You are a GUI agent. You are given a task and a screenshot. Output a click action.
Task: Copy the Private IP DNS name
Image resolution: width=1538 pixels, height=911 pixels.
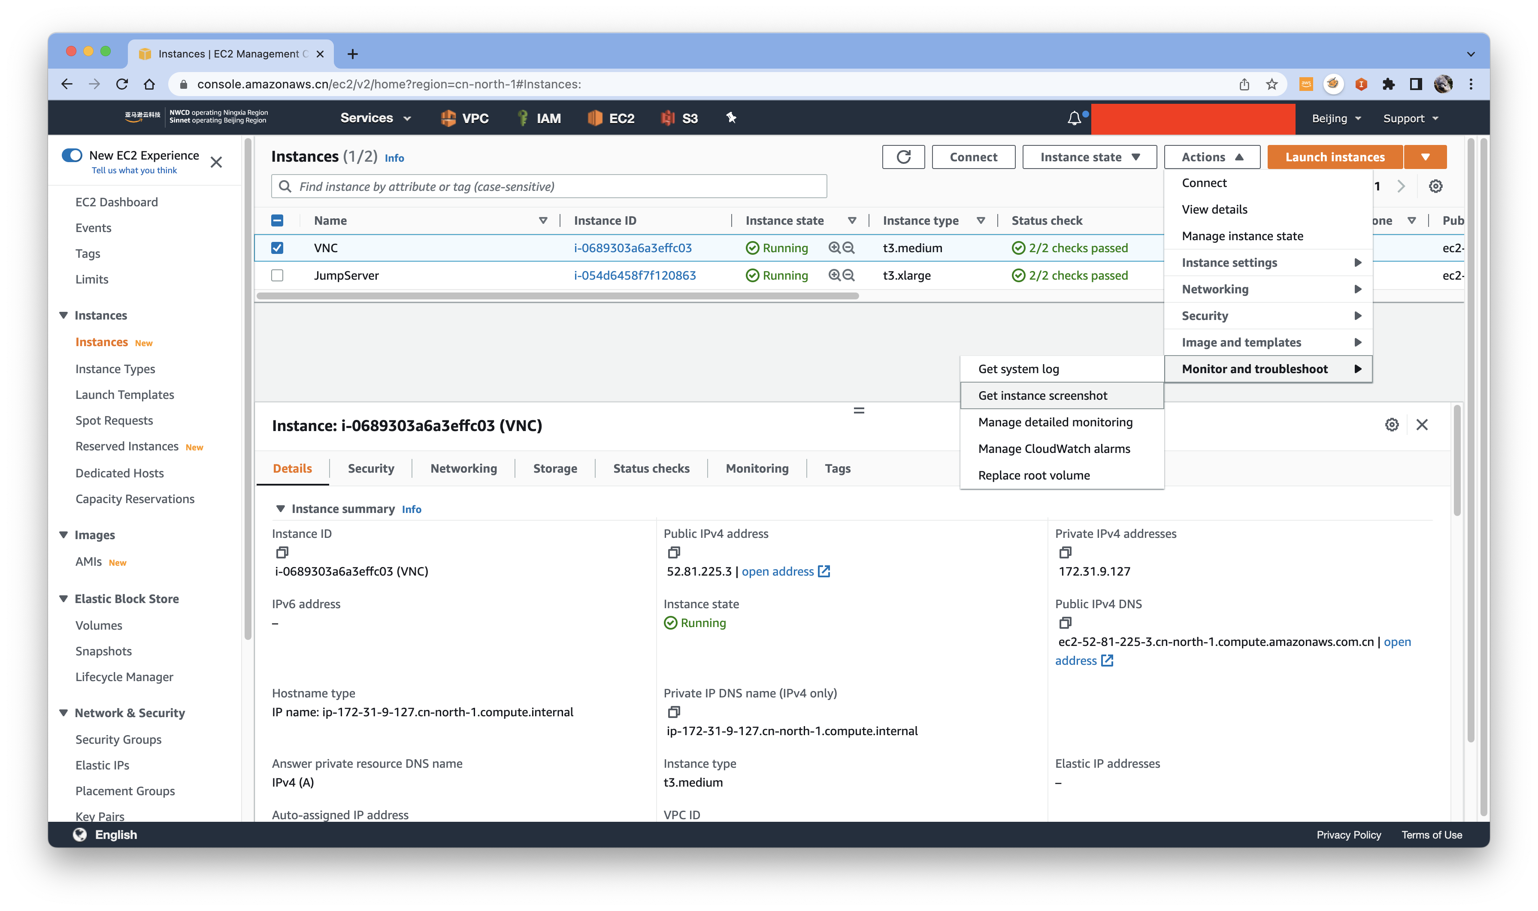(674, 712)
